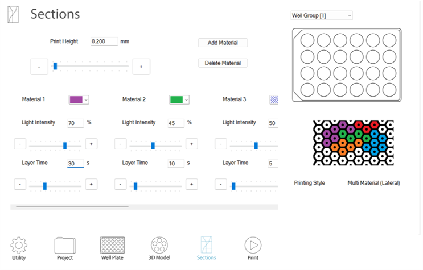This screenshot has width=423, height=270.
Task: Increase Material 2 Layer Time
Action: (x=191, y=184)
